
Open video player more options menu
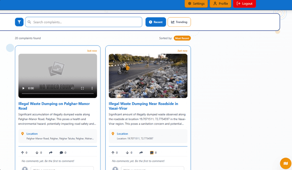(x=92, y=88)
